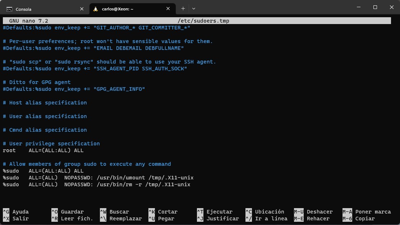
Task: Click the ^K Cortar cut shortcut
Action: [163, 212]
